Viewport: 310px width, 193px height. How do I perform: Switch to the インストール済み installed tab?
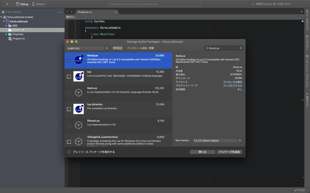[137, 48]
